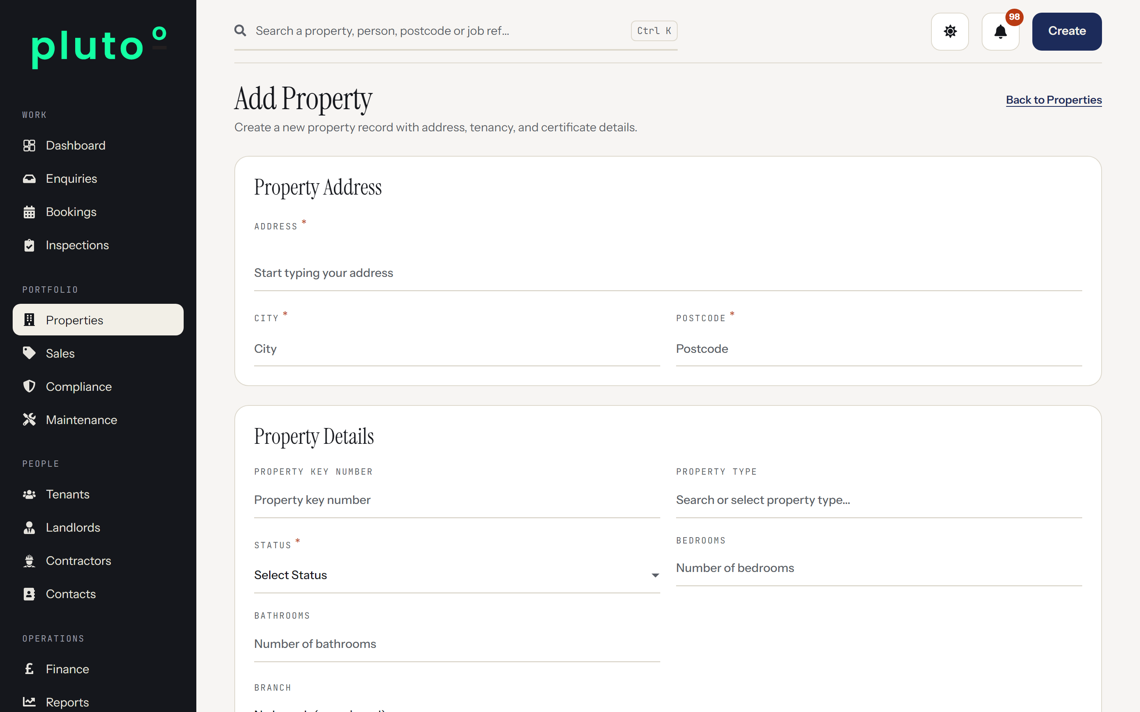
Task: Click the Landlords person icon
Action: tap(29, 527)
